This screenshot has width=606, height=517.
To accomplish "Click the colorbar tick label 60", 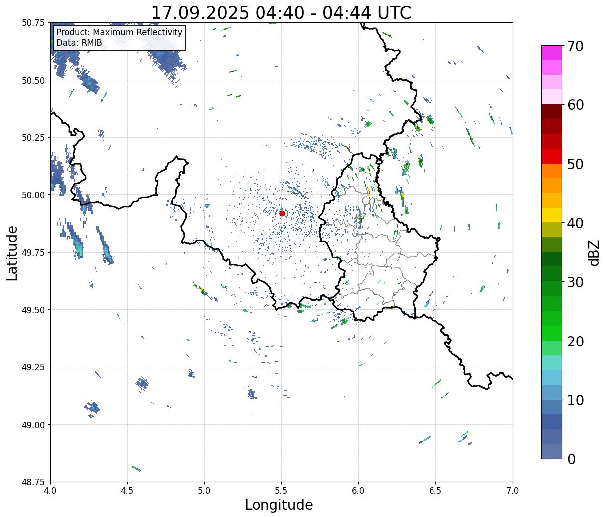I will coord(575,105).
